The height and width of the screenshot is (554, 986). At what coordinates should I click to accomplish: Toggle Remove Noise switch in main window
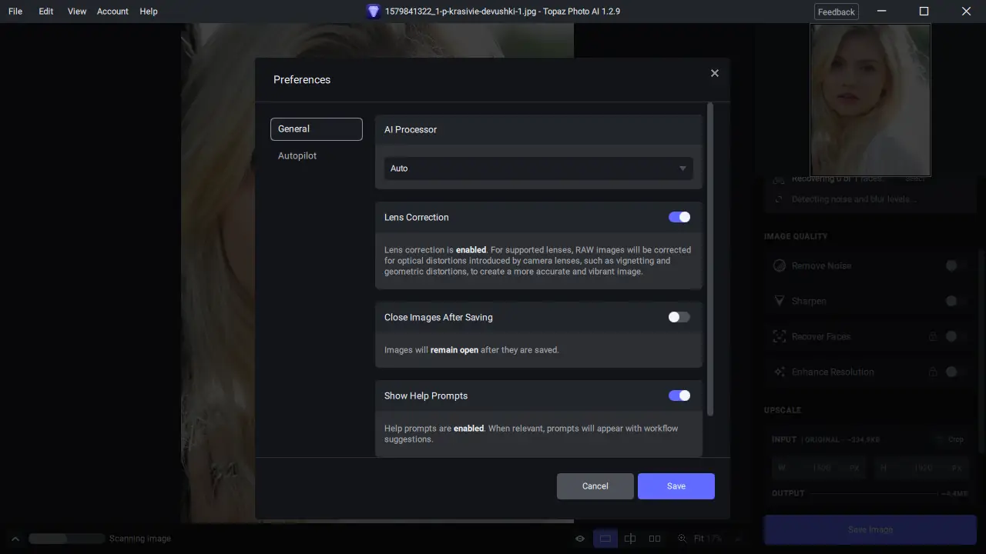pos(956,265)
